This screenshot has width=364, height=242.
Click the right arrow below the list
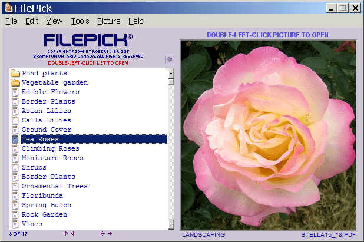(x=110, y=234)
